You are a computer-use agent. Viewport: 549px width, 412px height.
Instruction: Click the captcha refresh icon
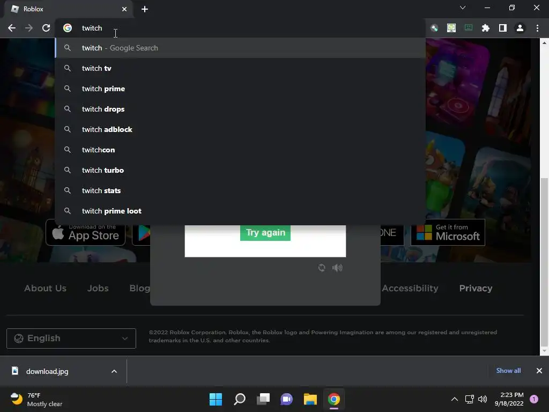click(322, 268)
